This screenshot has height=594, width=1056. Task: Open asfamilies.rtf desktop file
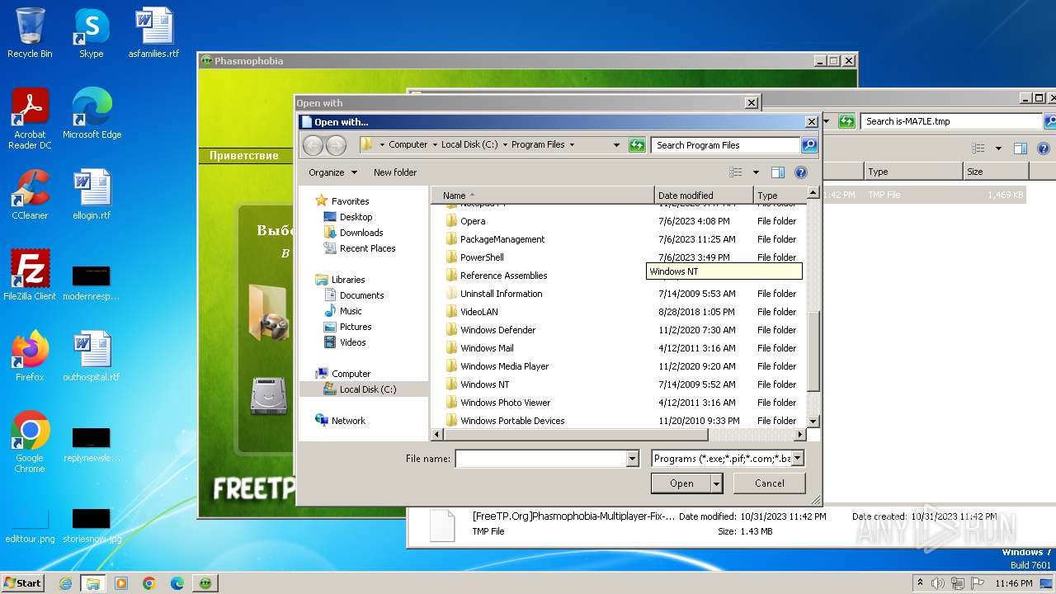coord(153,34)
